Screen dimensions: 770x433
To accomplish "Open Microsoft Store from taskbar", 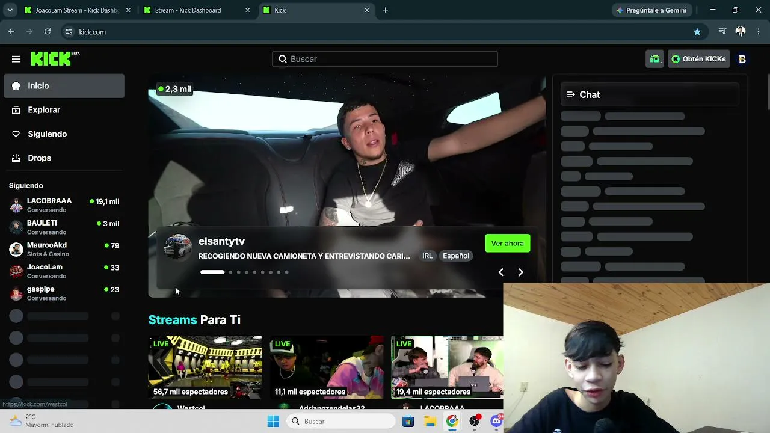I will click(408, 422).
